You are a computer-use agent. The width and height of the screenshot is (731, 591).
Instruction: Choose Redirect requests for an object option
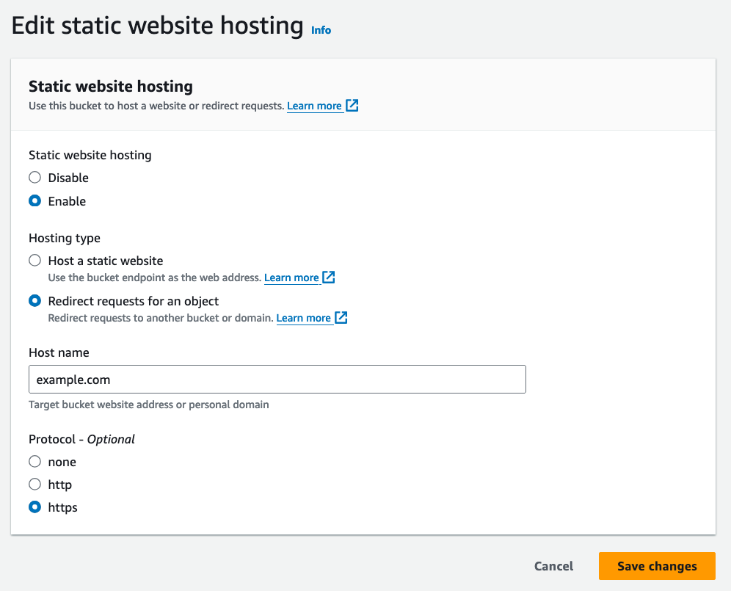click(34, 301)
